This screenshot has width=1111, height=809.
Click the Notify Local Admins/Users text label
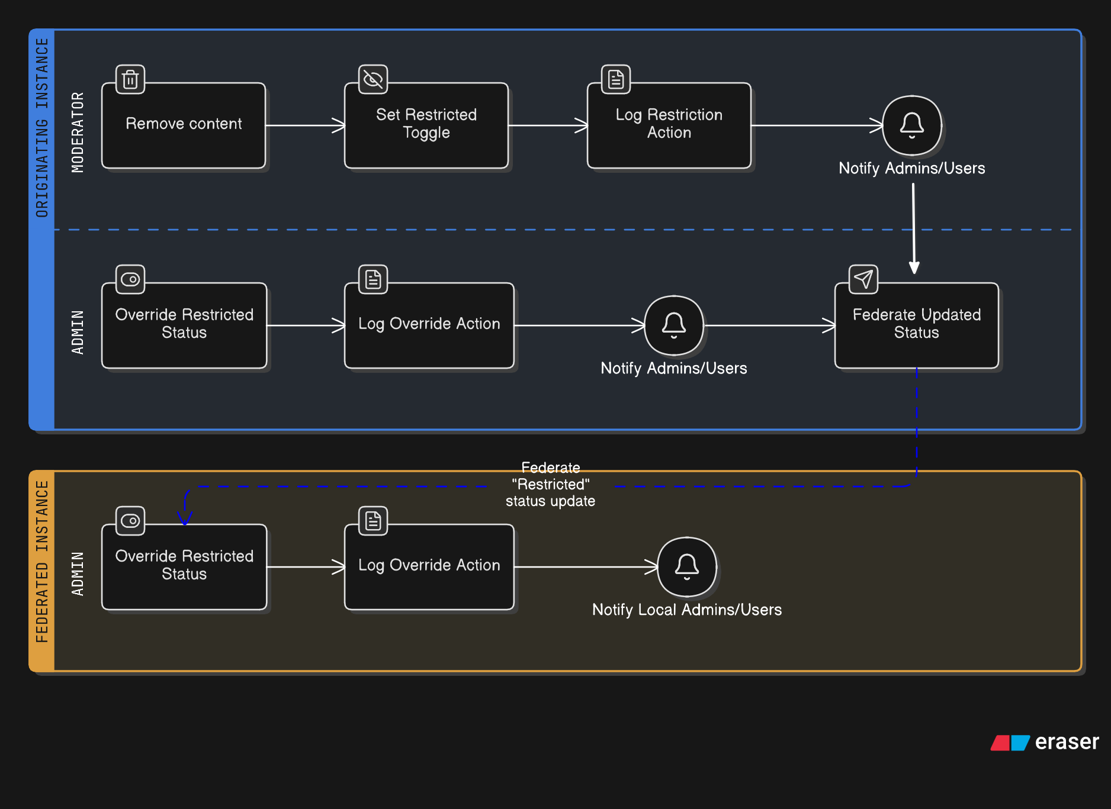687,610
